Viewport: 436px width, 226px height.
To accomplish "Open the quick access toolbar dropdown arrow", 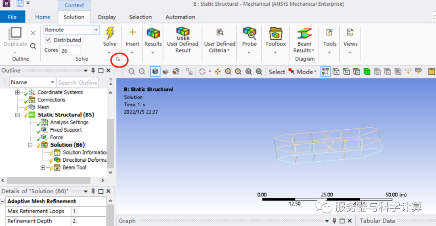I will coord(28,4).
